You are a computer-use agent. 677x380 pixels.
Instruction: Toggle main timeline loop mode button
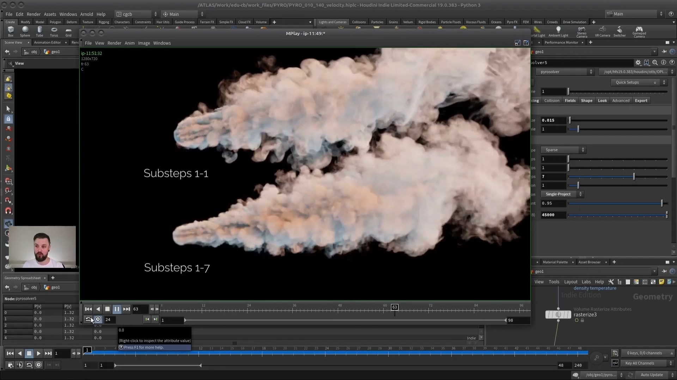[x=29, y=365]
